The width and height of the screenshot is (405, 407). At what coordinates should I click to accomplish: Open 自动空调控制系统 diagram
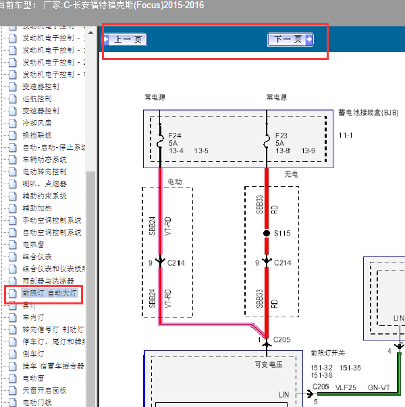pyautogui.click(x=52, y=232)
